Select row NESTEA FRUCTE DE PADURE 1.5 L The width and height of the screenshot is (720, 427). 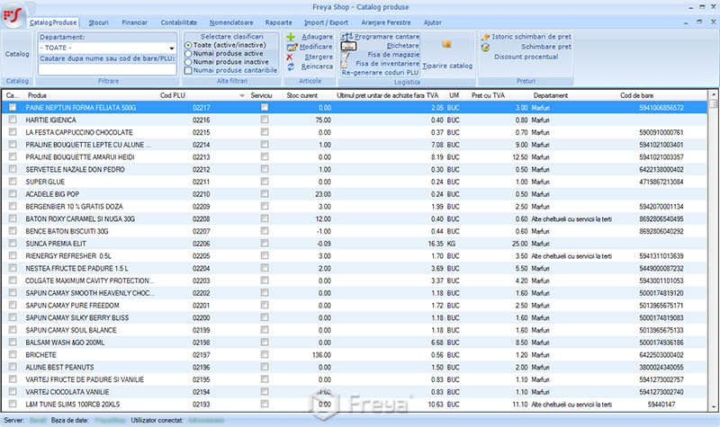point(354,268)
